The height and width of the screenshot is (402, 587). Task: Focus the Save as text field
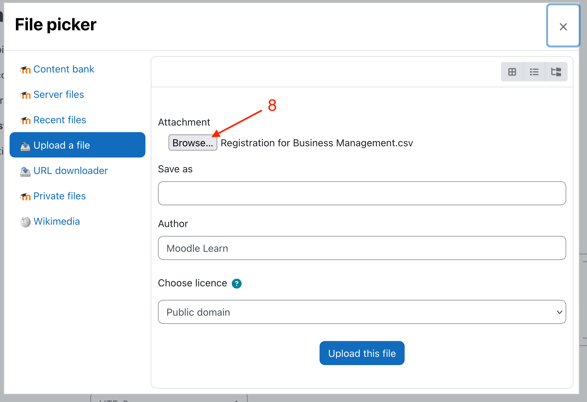pyautogui.click(x=362, y=193)
